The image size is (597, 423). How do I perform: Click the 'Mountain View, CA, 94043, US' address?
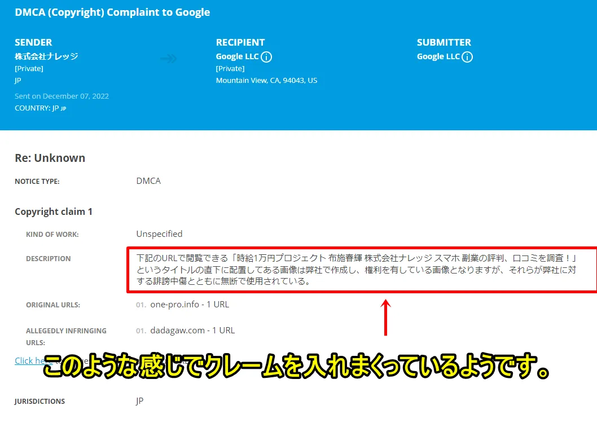(266, 80)
